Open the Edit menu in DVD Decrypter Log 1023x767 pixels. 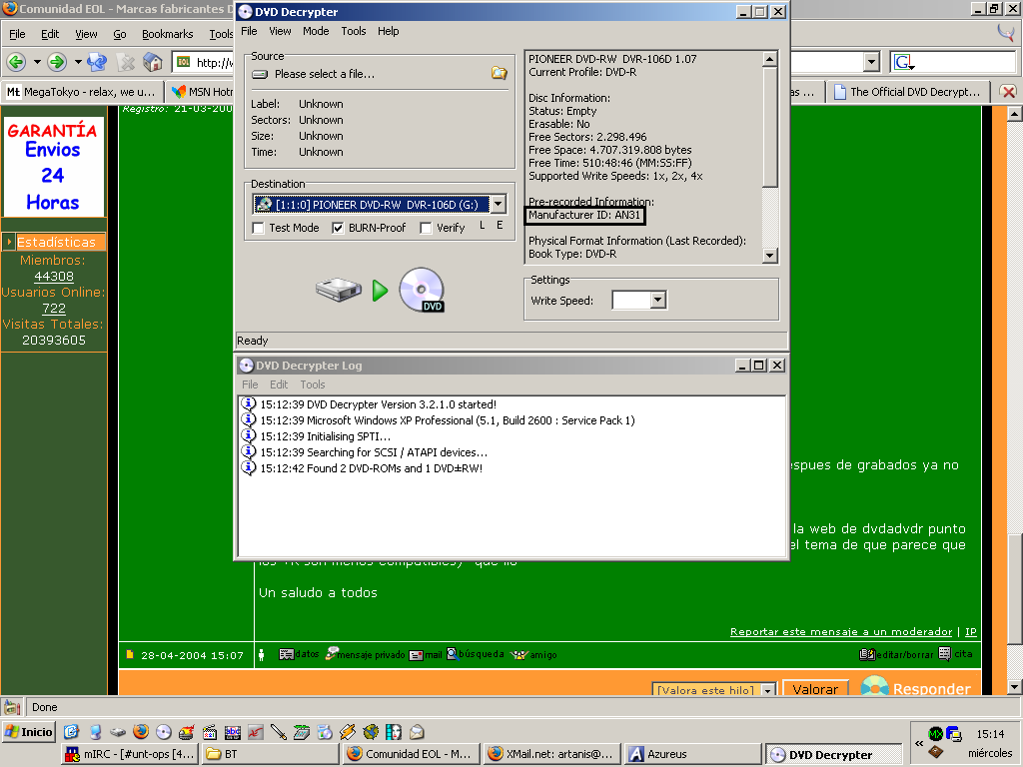280,384
